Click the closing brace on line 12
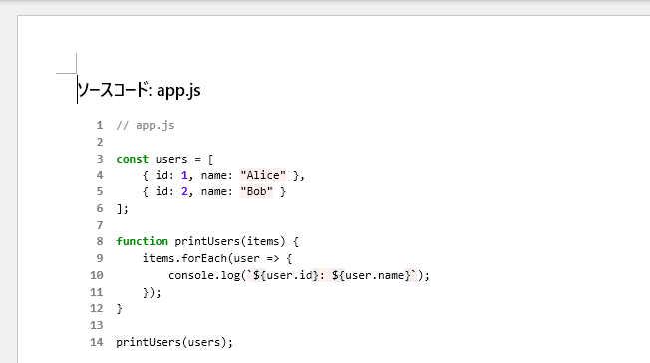Screen dimensions: 650x363 [120, 309]
